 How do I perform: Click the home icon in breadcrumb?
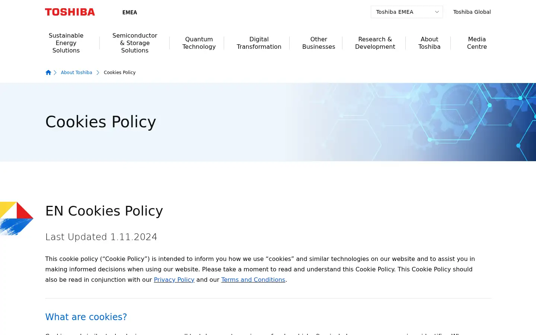tap(48, 73)
